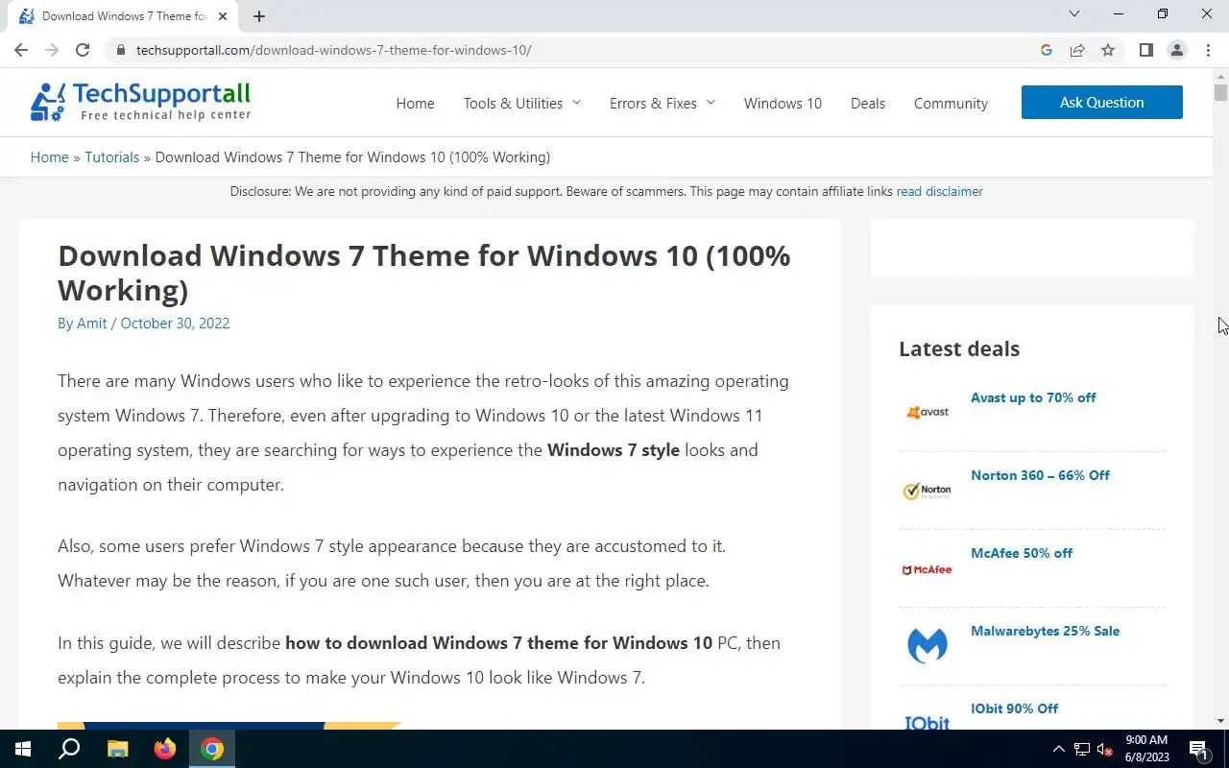Click the Tutorials breadcrumb link

click(111, 157)
